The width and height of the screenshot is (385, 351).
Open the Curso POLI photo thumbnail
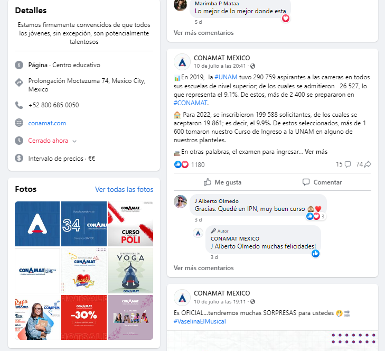130,224
